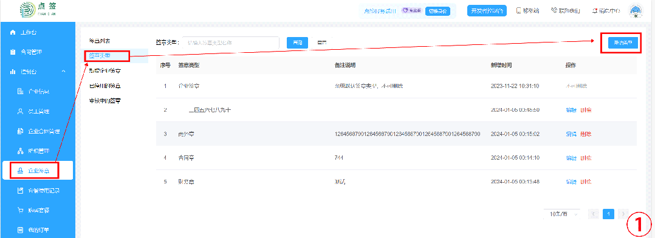
Task: Open the 开发者控制台 button
Action: click(x=487, y=11)
